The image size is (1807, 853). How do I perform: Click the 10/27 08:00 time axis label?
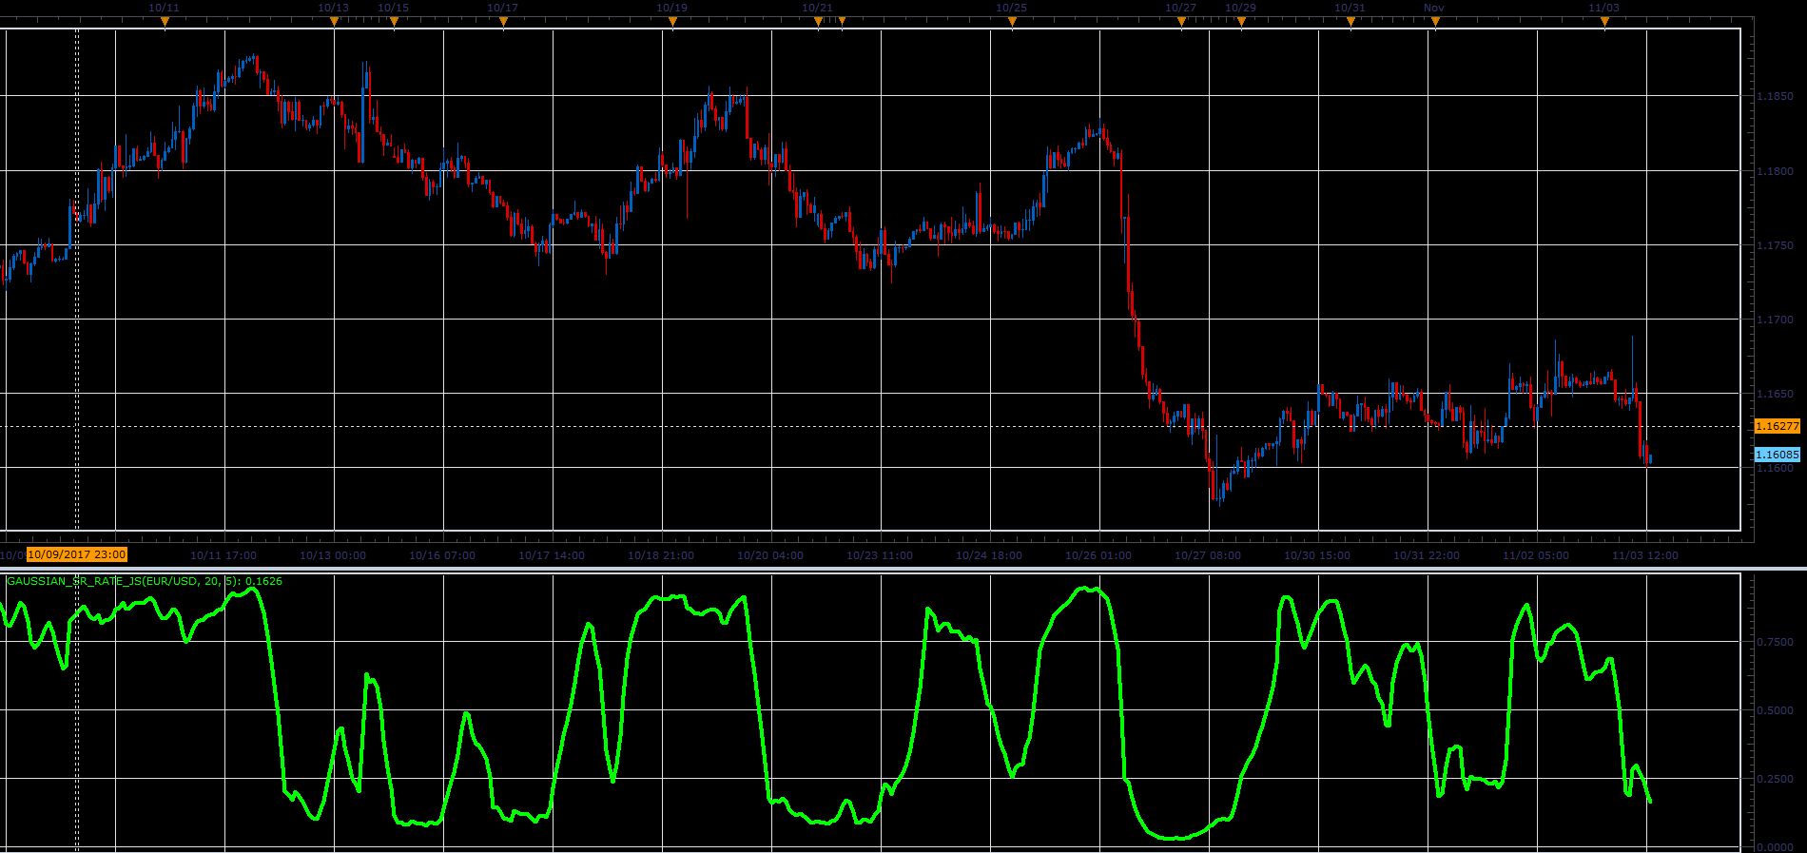pos(1208,555)
